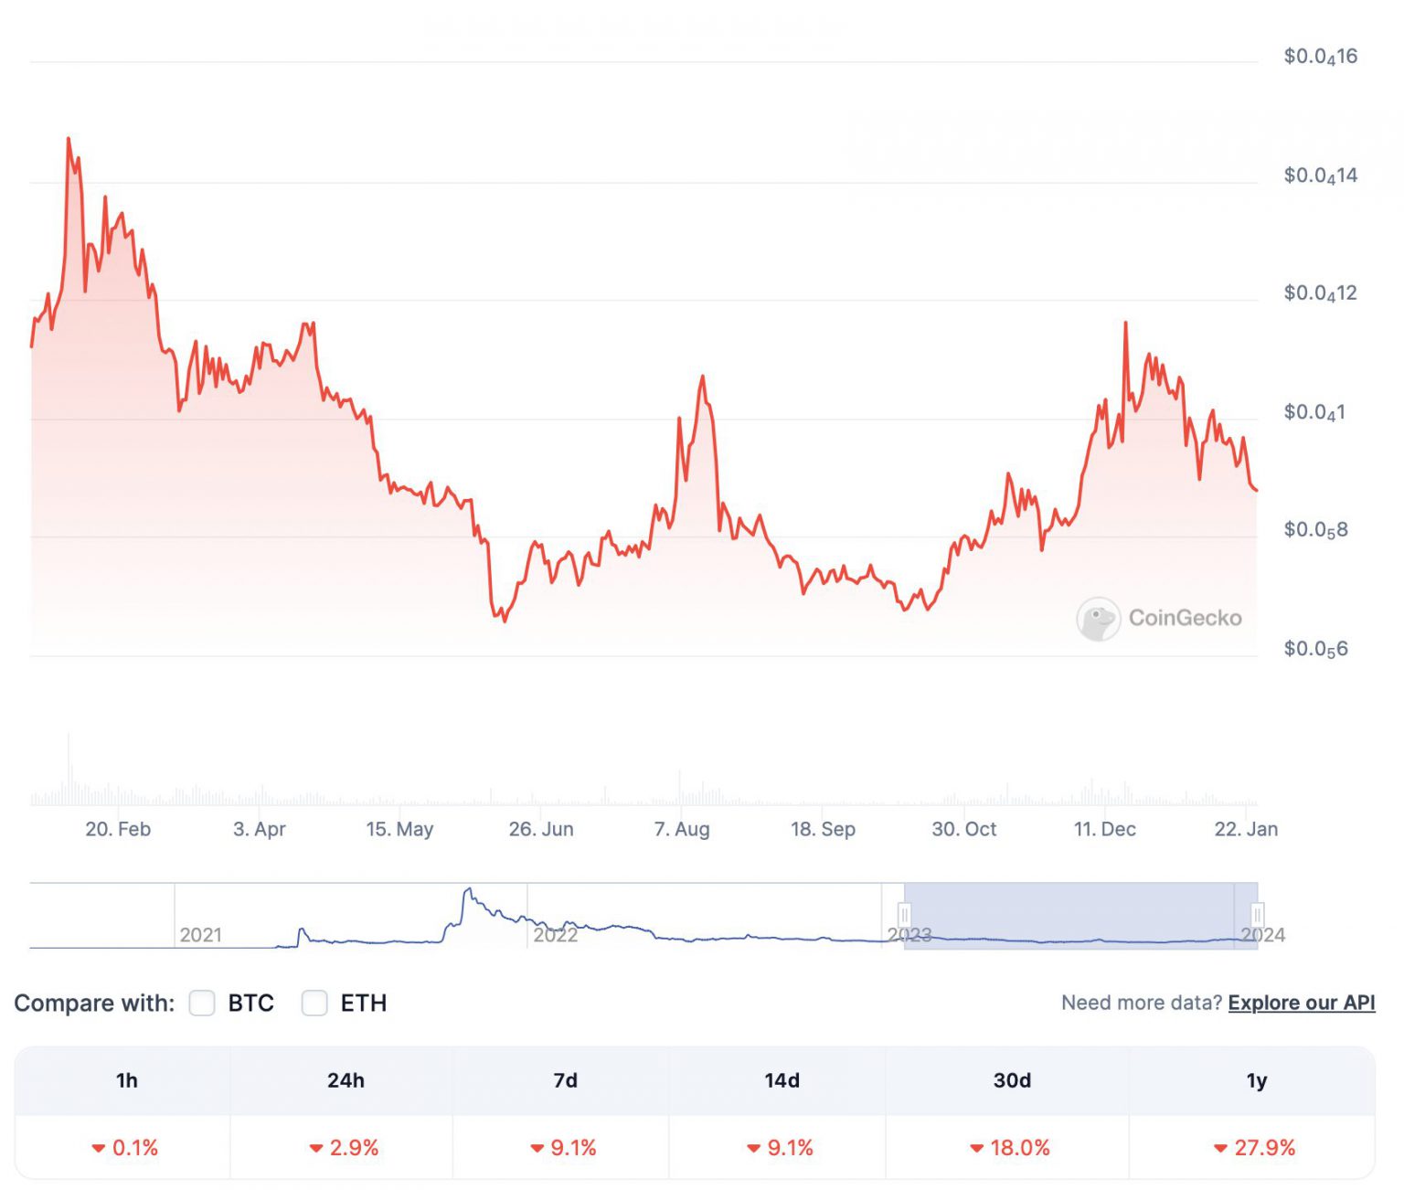The image size is (1404, 1190).
Task: Click red down arrow beside 2.9%
Action: [316, 1148]
